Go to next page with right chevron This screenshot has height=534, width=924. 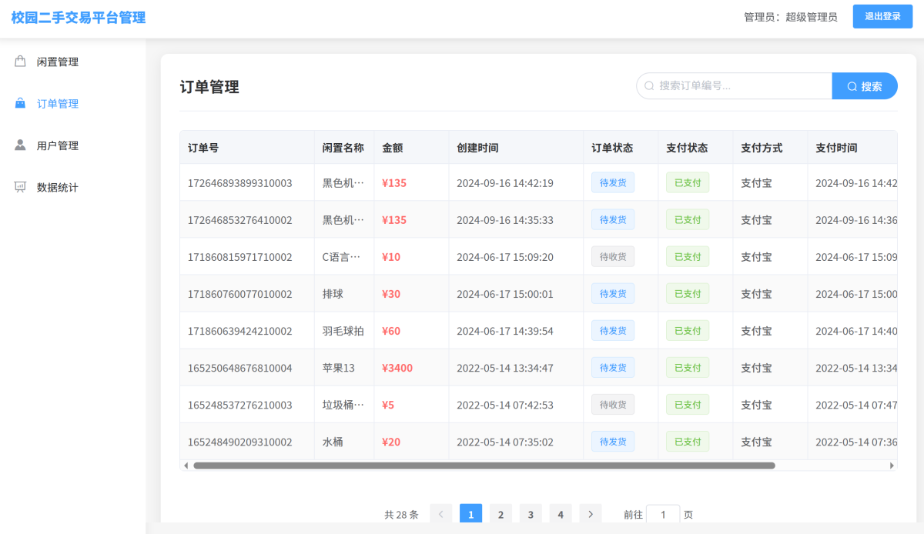point(591,514)
